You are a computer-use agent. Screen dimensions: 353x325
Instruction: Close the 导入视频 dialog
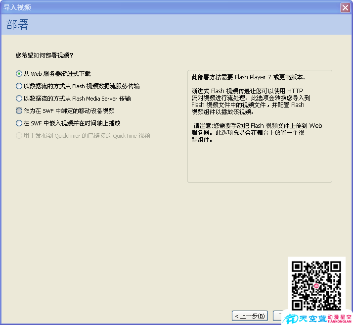(x=345, y=7)
